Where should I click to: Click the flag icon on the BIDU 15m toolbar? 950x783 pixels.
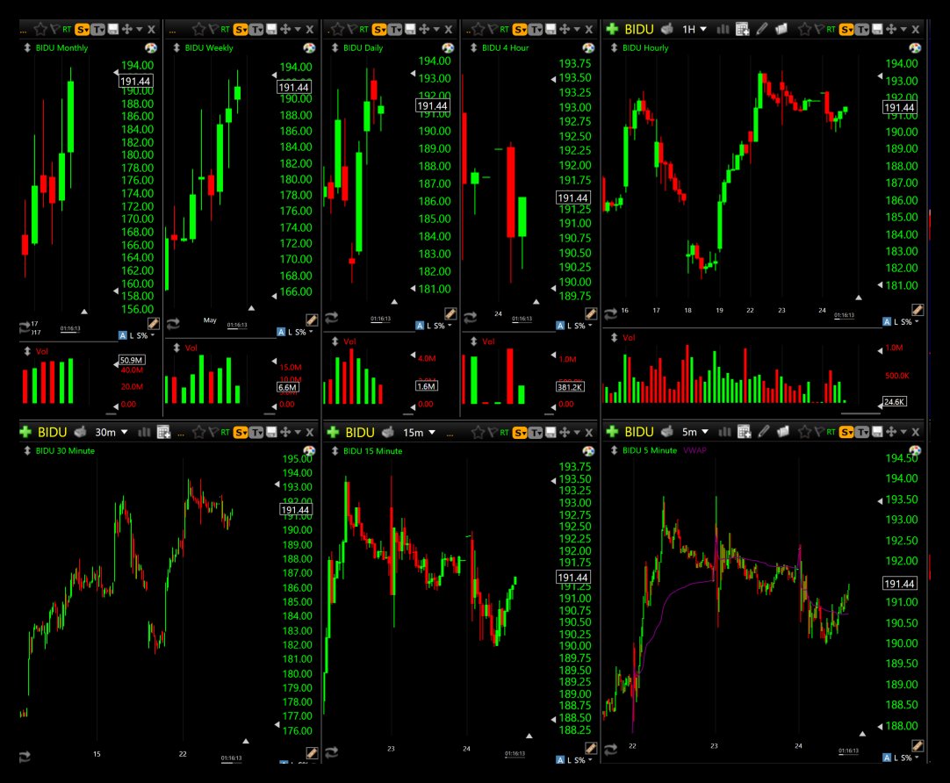[493, 432]
